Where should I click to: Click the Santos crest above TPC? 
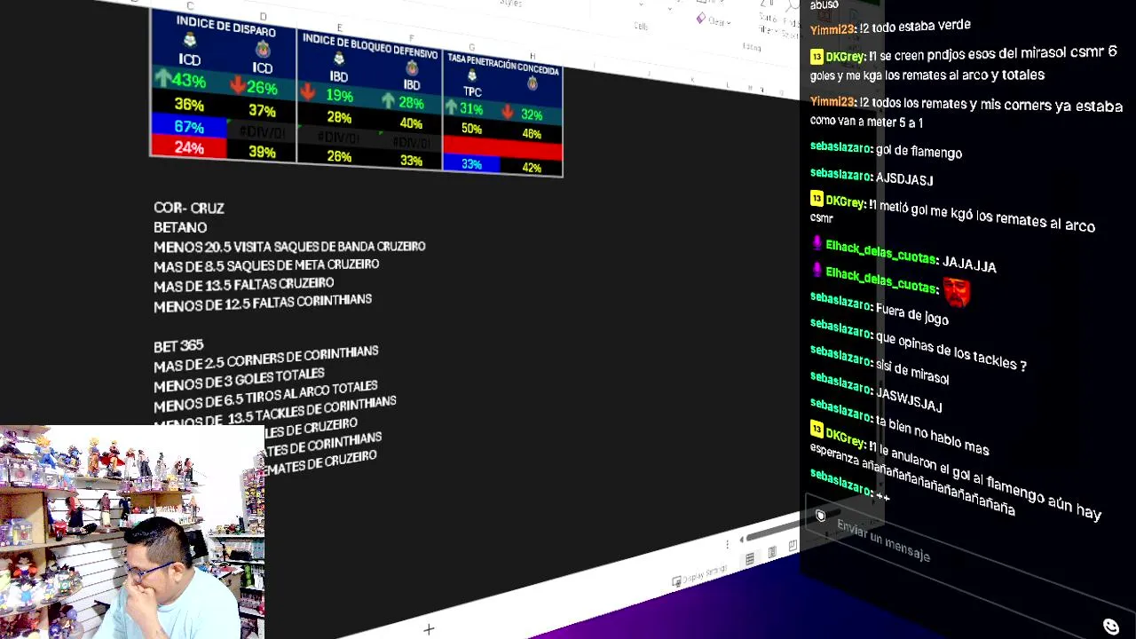pos(472,76)
